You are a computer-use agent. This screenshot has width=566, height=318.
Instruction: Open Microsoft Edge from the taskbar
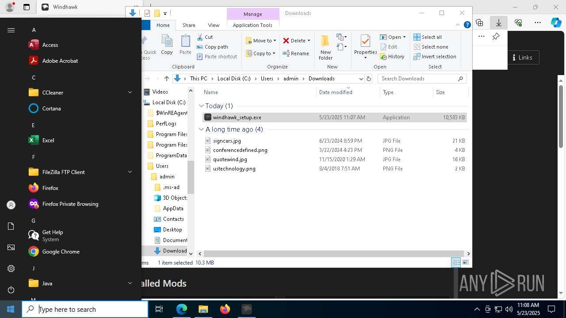tap(182, 309)
